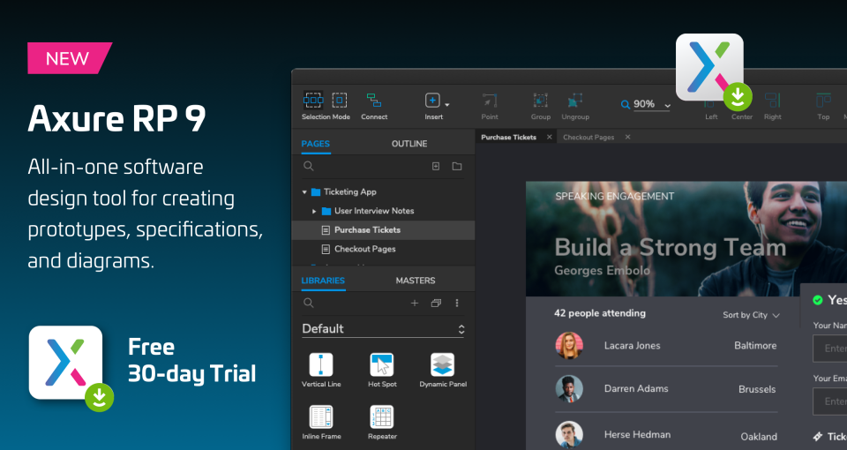Screen dimensions: 847x450
Task: Open the Insert dropdown arrow
Action: click(x=446, y=104)
